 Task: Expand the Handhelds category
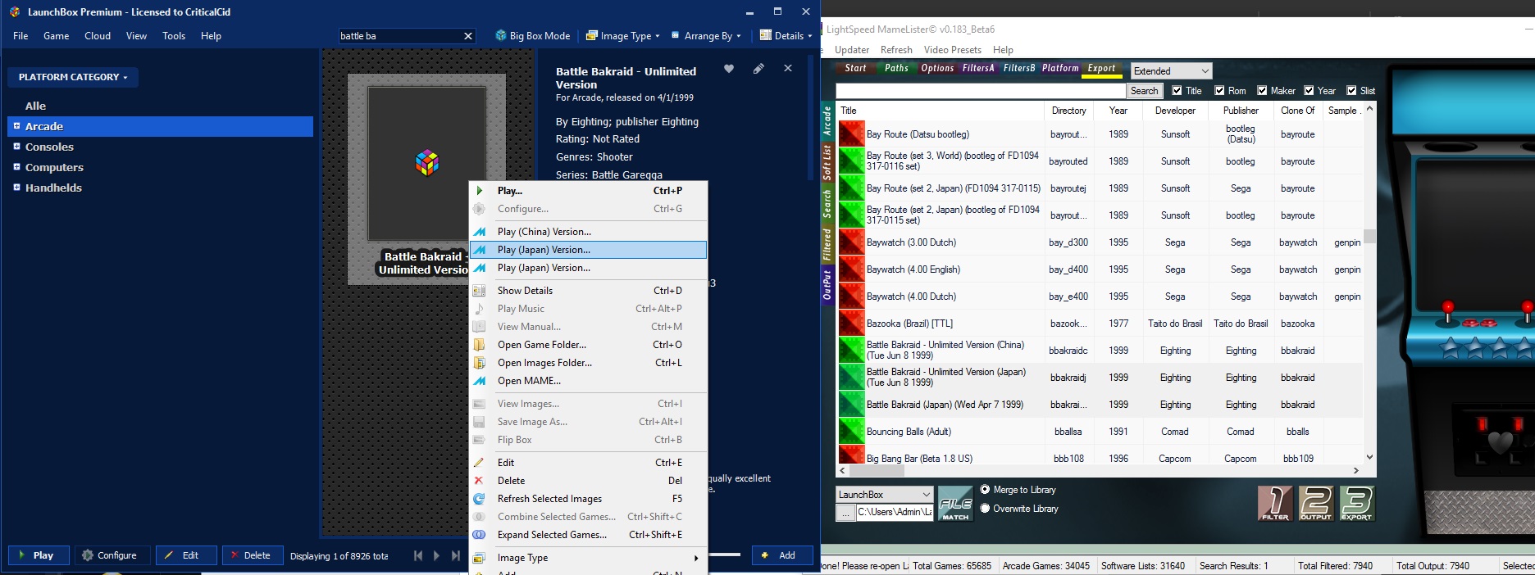tap(16, 188)
